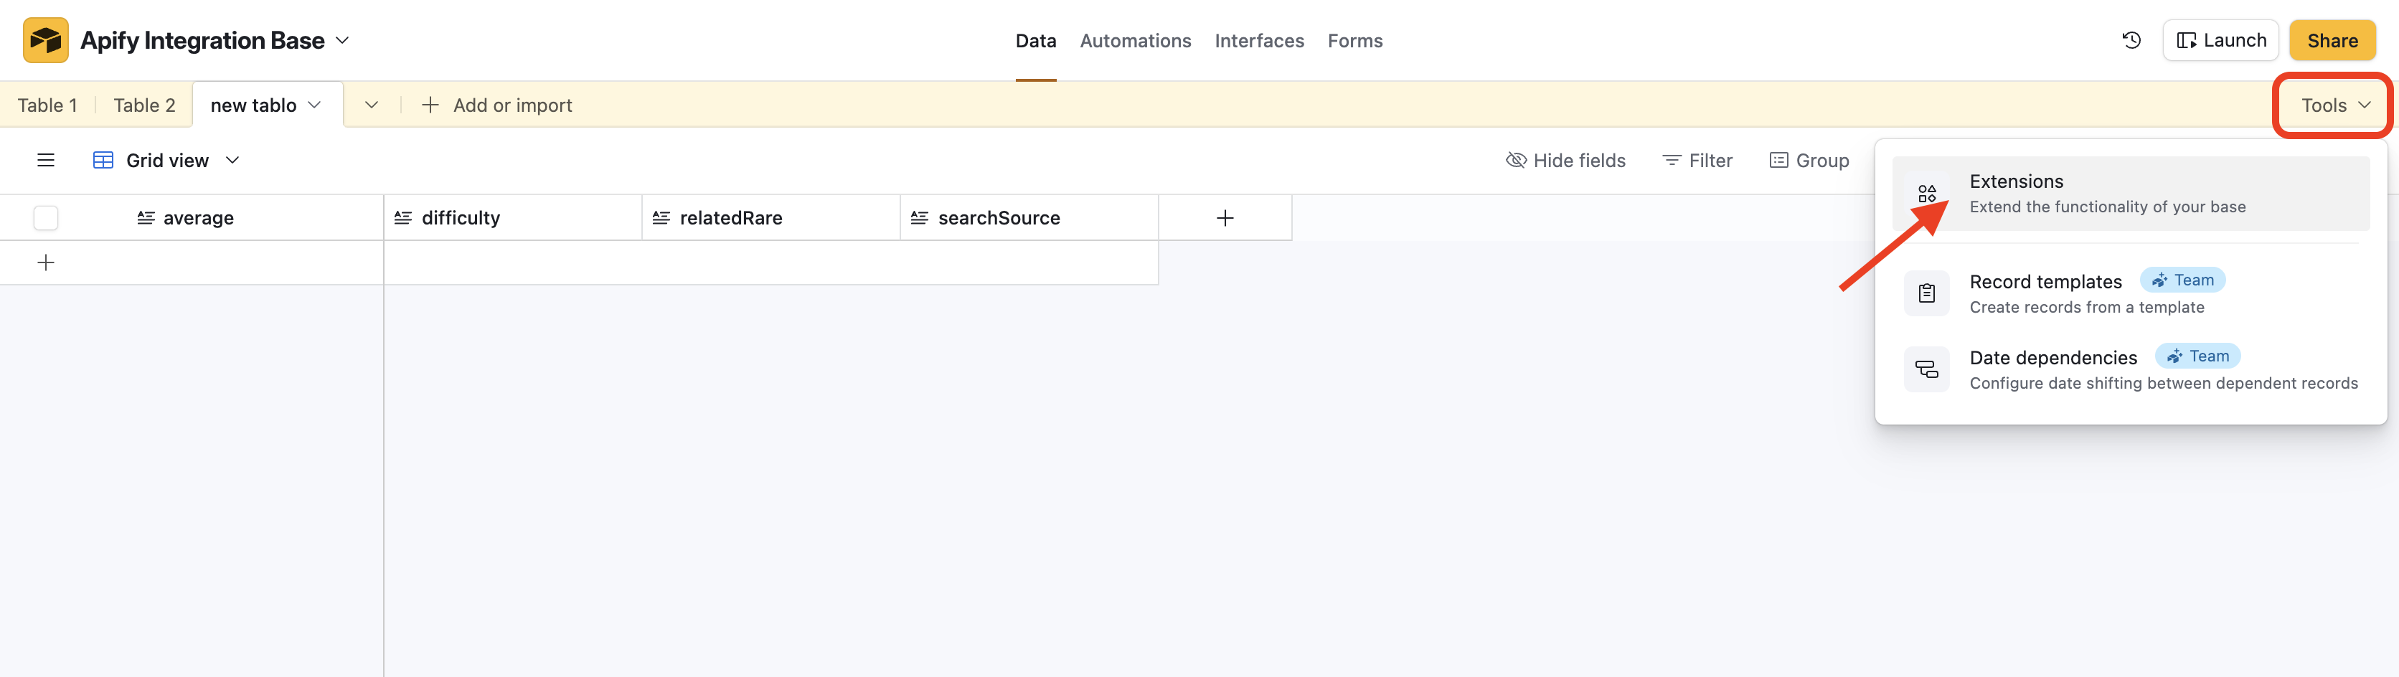Select the Date dependencies option
This screenshot has width=2399, height=677.
2052,358
